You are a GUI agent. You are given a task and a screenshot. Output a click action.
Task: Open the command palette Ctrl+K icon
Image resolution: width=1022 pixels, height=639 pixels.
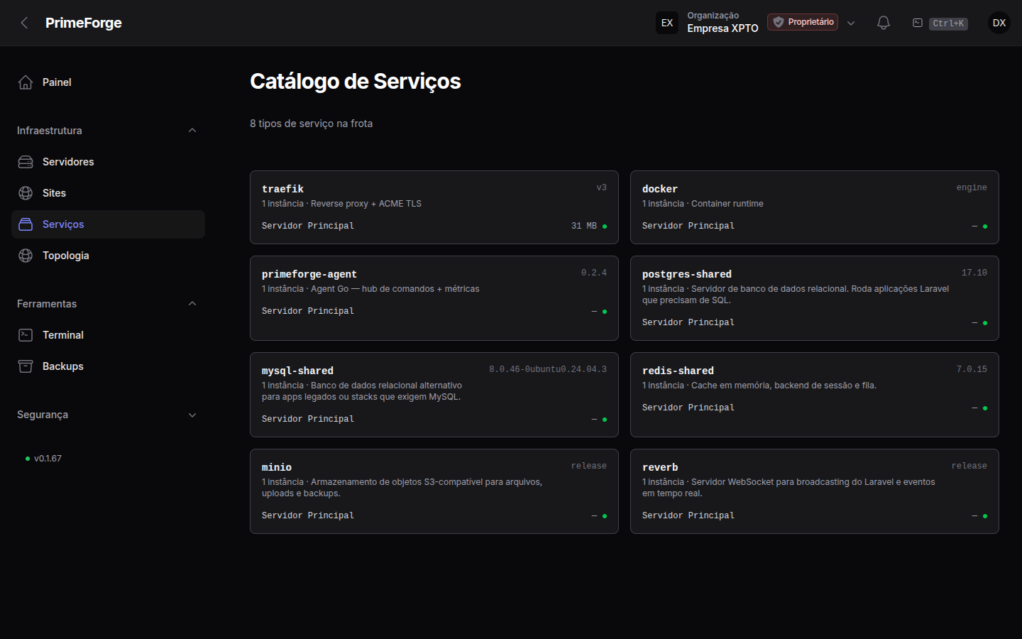(918, 23)
